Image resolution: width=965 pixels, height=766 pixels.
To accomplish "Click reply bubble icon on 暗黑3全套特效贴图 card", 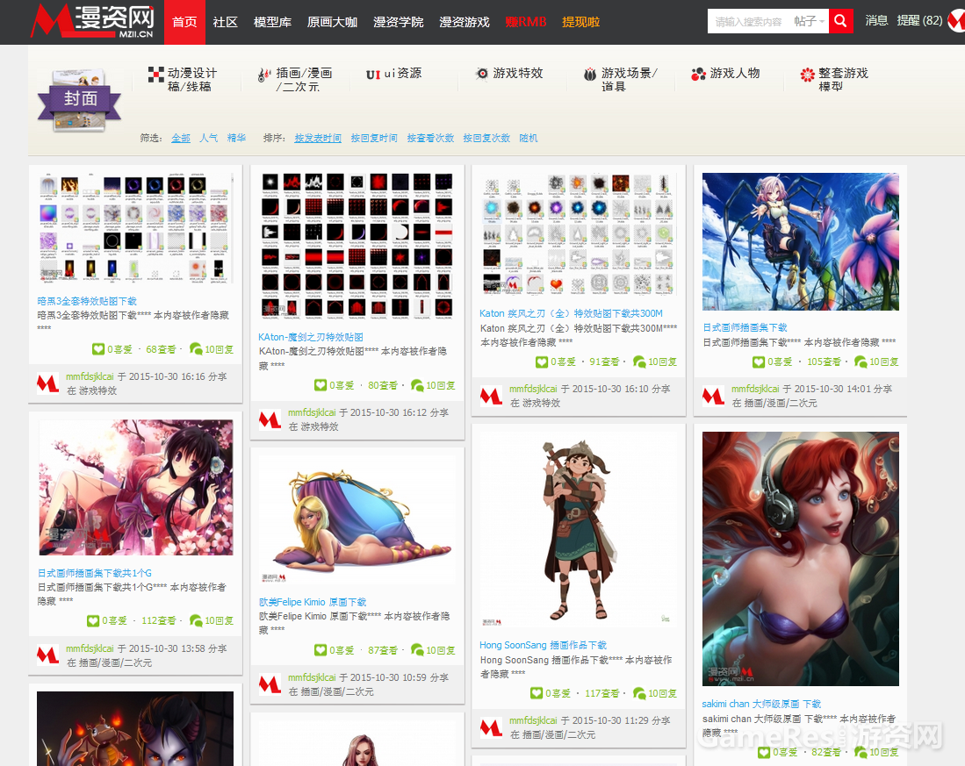I will click(196, 349).
